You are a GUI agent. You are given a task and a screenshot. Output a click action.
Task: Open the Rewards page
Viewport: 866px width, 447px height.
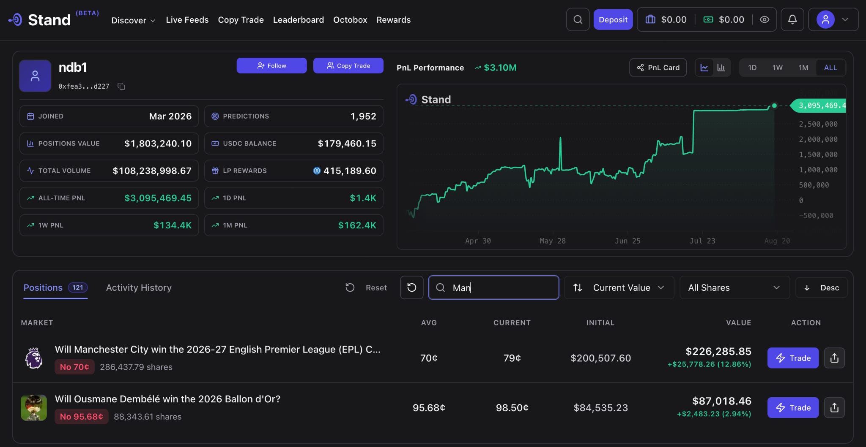point(394,20)
